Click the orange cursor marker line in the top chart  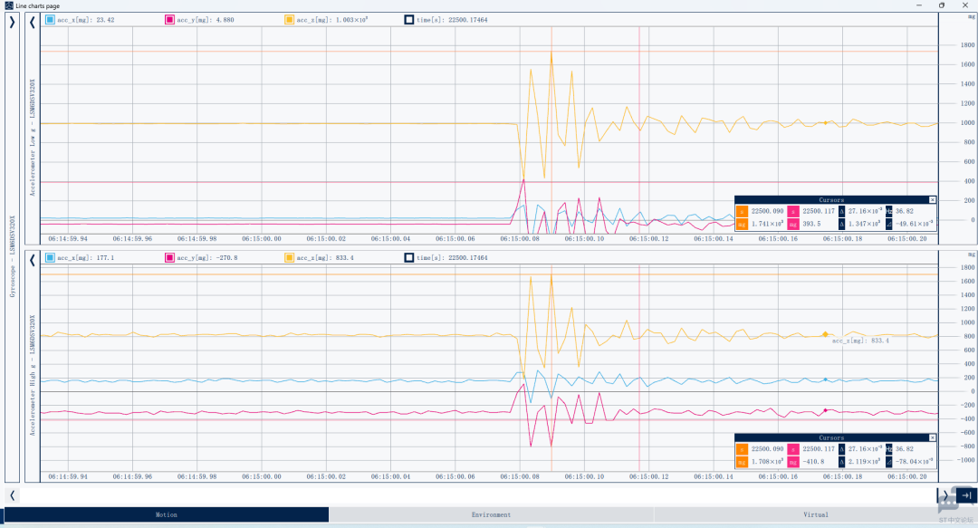551,130
